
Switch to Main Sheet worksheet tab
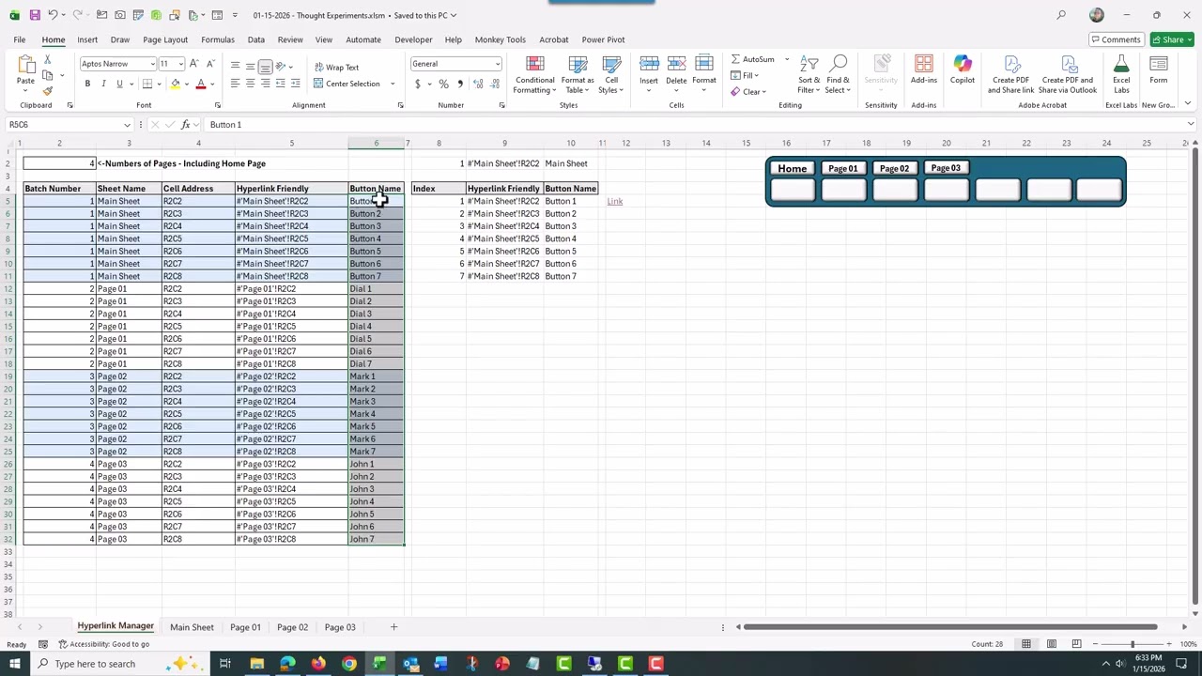pos(192,627)
